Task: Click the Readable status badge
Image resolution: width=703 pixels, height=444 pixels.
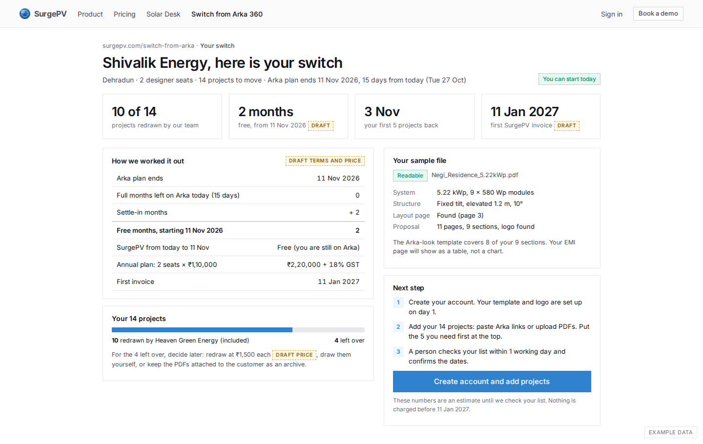Action: tap(410, 176)
